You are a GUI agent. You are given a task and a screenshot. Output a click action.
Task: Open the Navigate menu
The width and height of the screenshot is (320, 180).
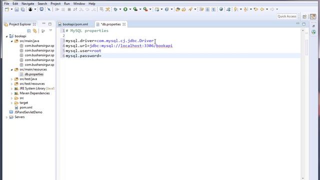point(28,3)
